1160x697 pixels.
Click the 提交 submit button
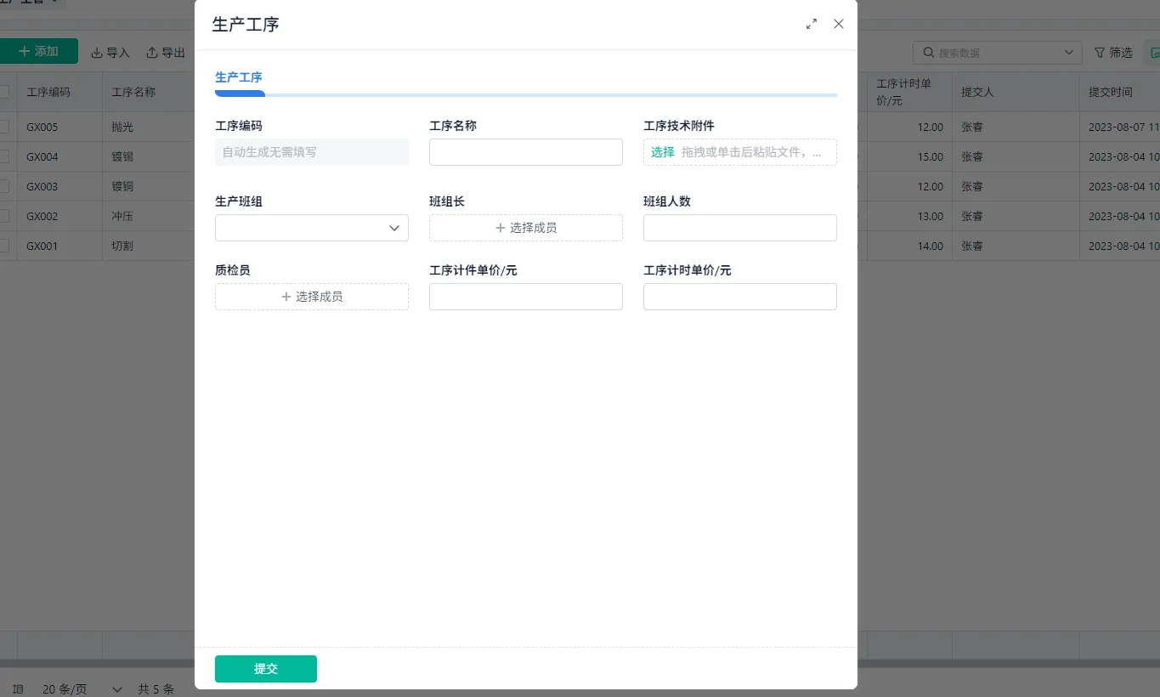pos(266,669)
